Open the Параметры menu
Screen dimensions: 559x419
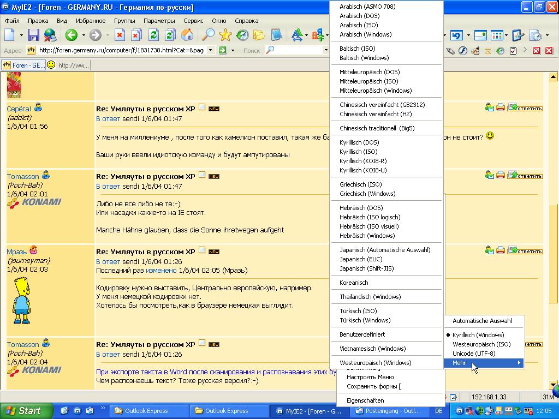(159, 21)
